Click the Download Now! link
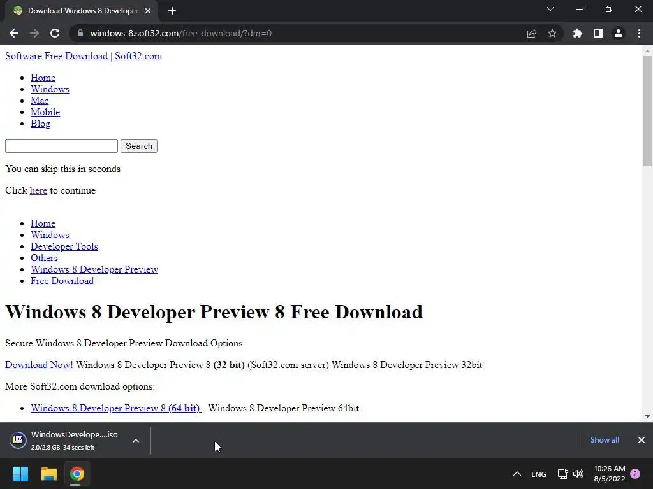The image size is (653, 489). 39,365
